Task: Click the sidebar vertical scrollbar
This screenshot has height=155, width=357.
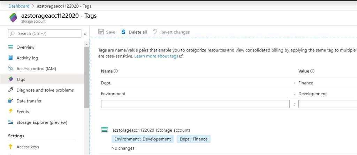Action: coord(86,76)
